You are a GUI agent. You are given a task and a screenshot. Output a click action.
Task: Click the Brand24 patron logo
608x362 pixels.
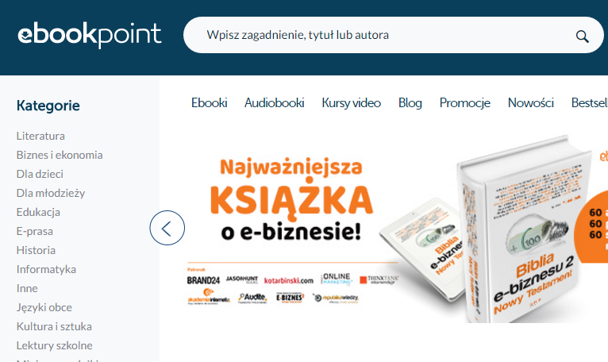(203, 280)
